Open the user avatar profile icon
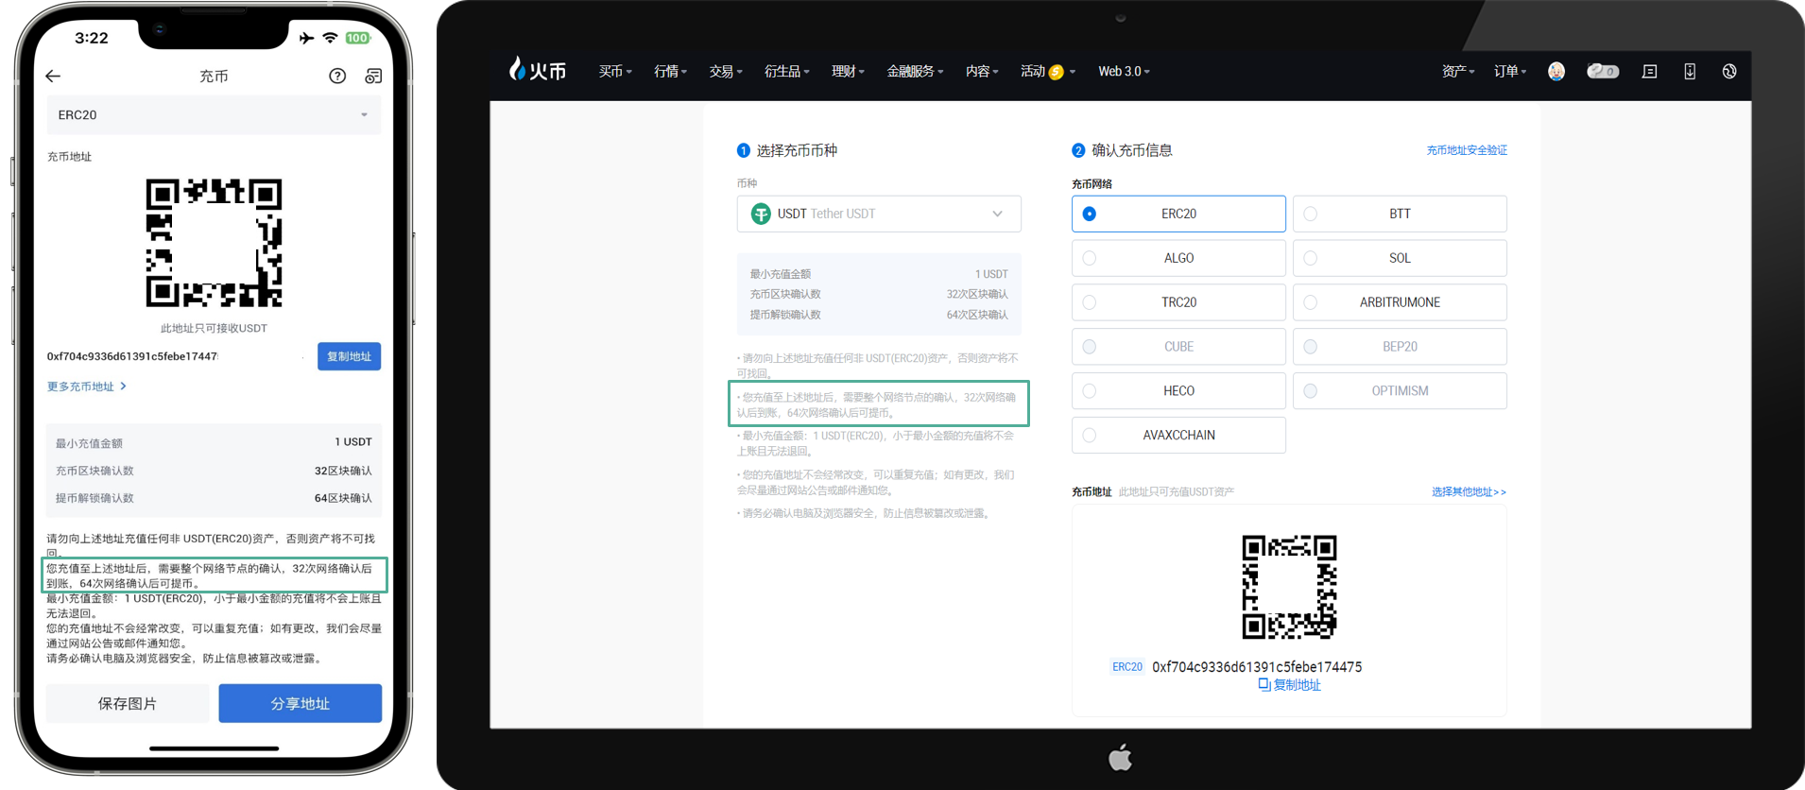1805x790 pixels. [x=1556, y=71]
